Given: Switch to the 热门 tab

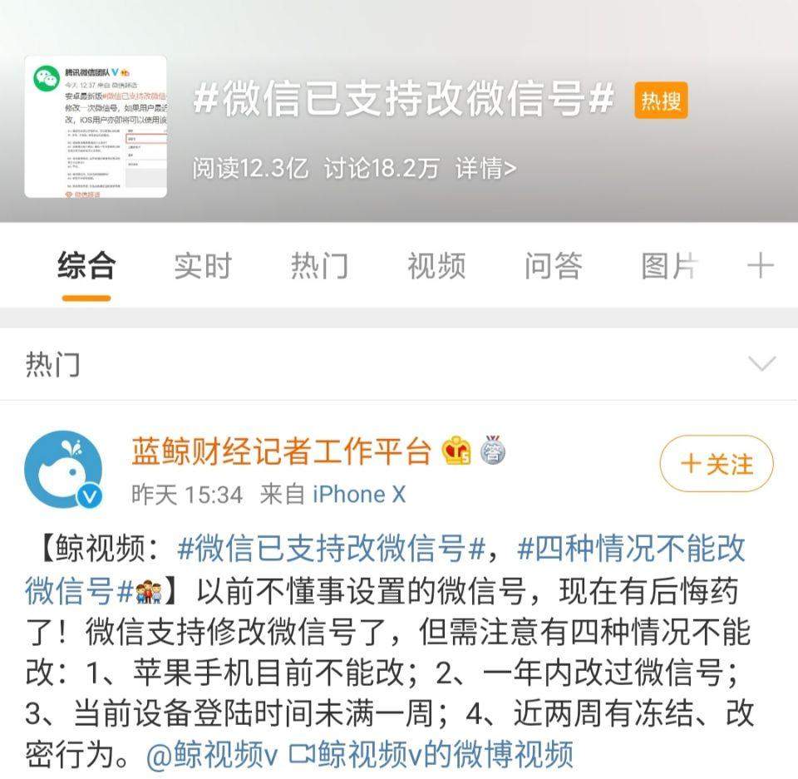Looking at the screenshot, I should [x=319, y=266].
